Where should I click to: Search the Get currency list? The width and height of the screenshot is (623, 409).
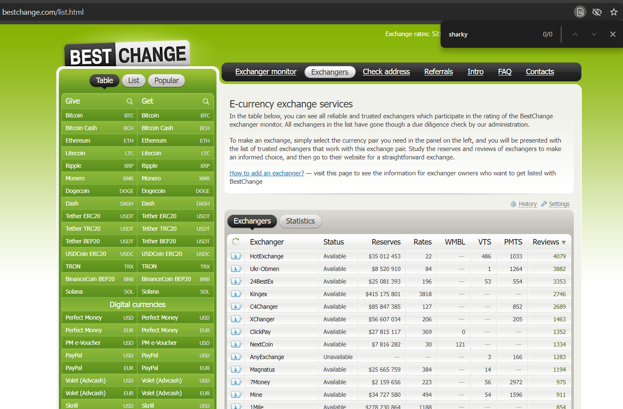click(206, 101)
